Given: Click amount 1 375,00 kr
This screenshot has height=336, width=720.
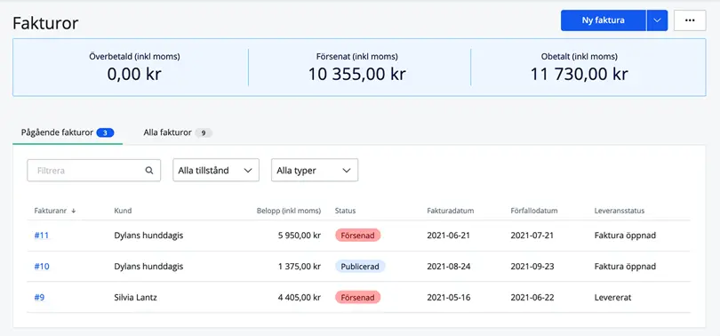Looking at the screenshot, I should click(x=300, y=267).
